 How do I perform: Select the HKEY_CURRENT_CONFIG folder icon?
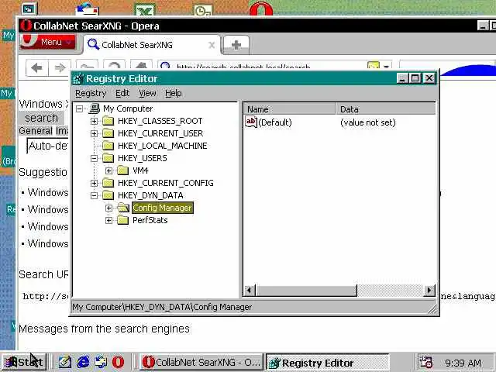(108, 183)
